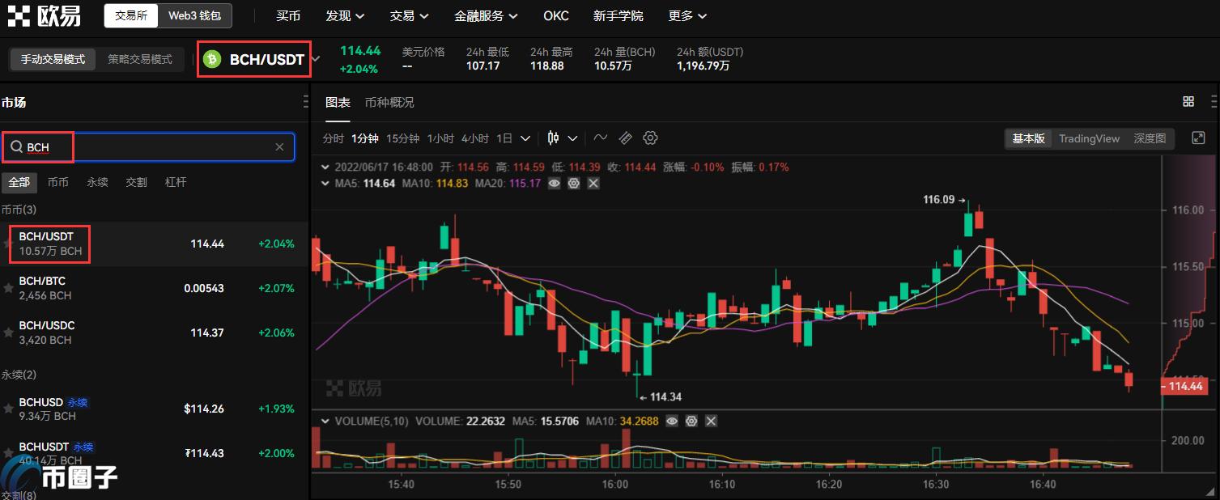Select 手动交易模式 manual trading mode

click(x=53, y=59)
